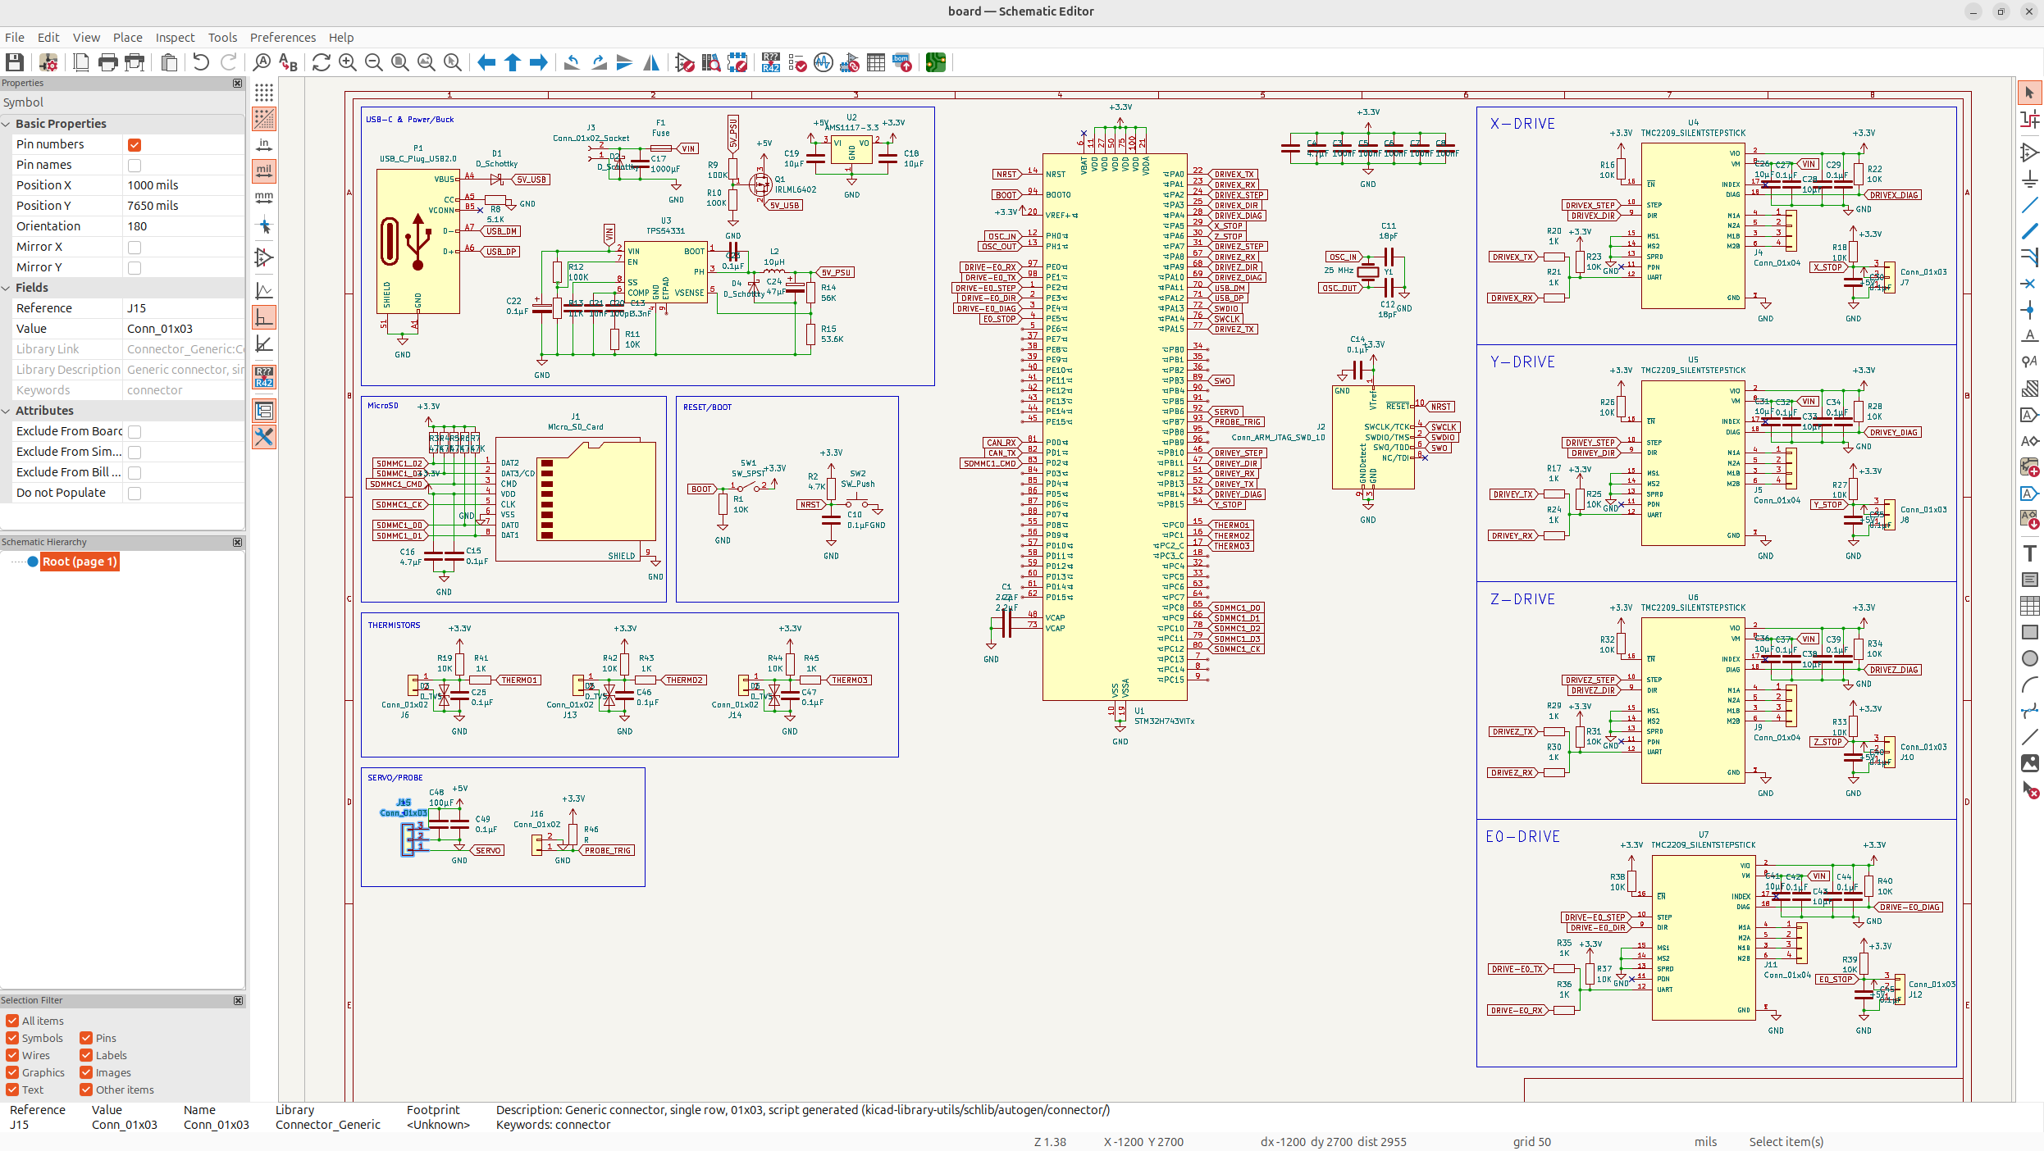Refresh the schematic view

coord(322,62)
